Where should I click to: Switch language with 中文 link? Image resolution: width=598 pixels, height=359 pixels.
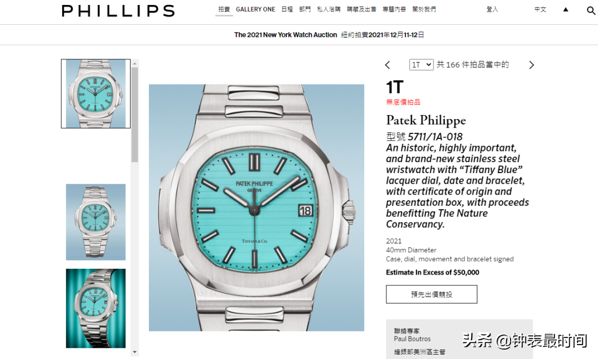(540, 9)
